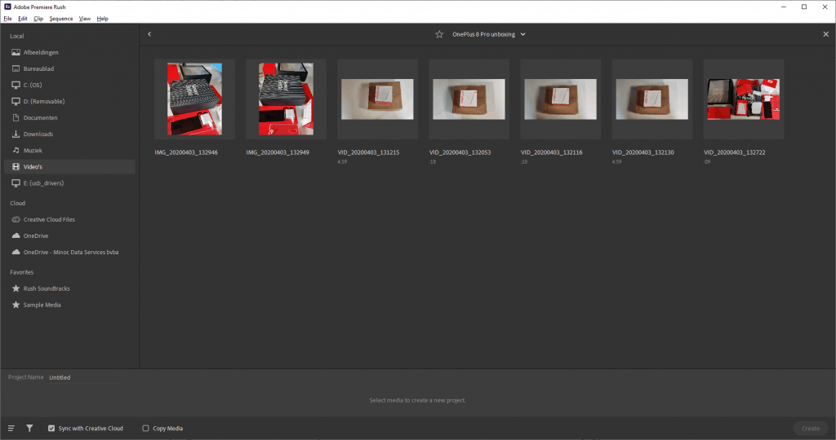Open the filter funnel icon

[30, 429]
